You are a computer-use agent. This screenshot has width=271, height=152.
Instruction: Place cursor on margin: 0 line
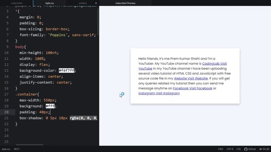(x=30, y=17)
